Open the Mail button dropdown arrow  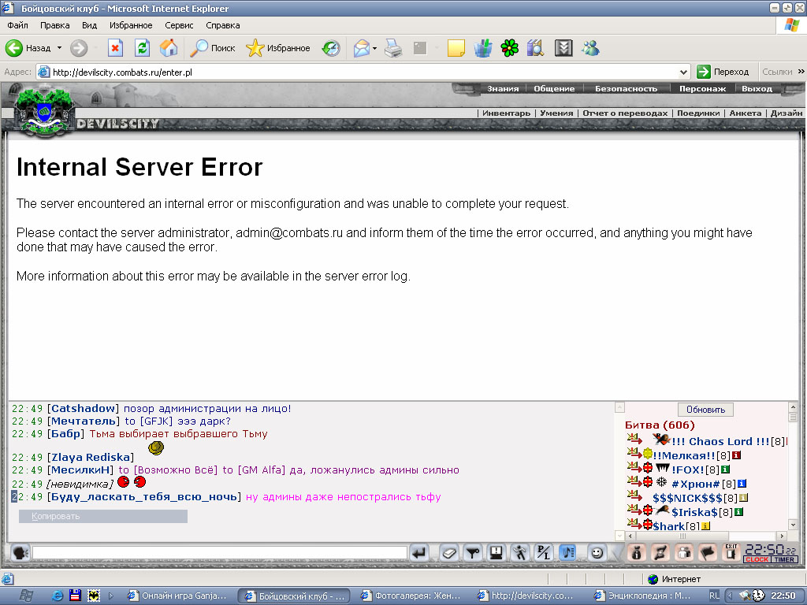[x=374, y=48]
